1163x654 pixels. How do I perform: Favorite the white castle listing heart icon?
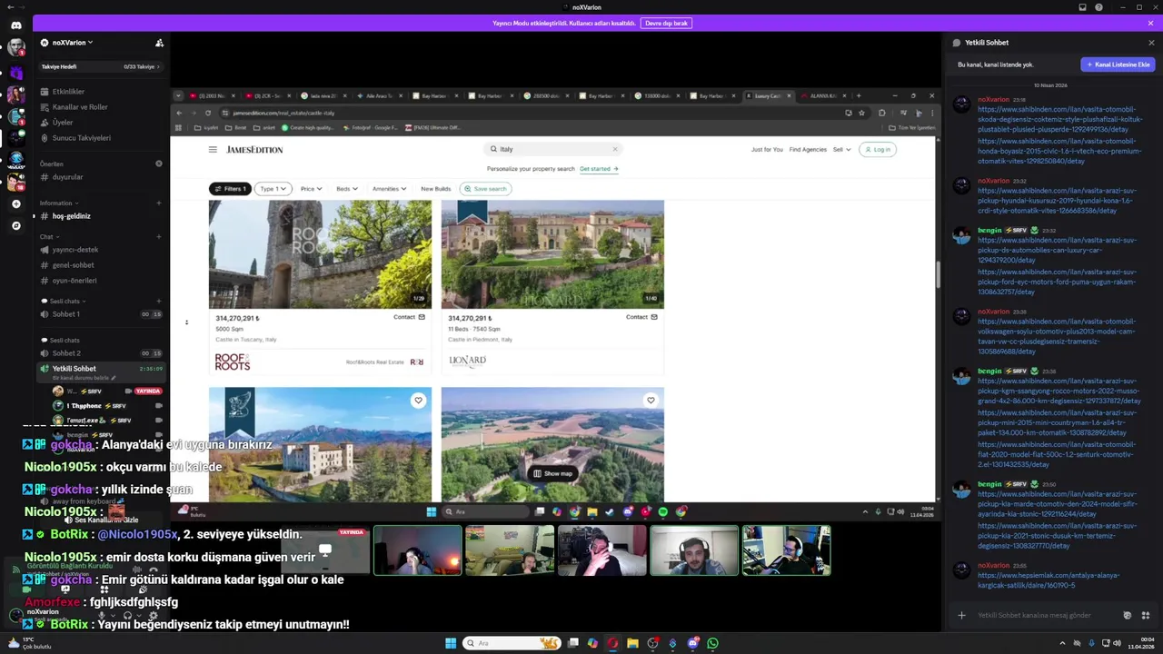[418, 400]
